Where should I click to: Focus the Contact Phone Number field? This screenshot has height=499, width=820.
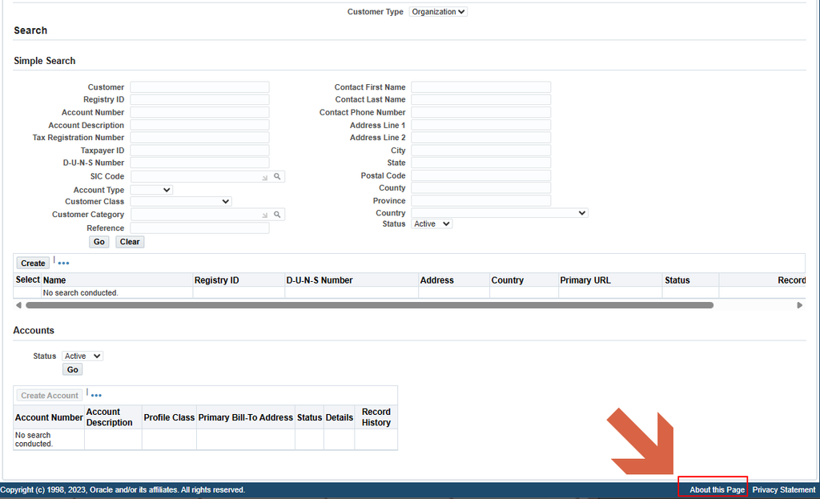tap(480, 112)
